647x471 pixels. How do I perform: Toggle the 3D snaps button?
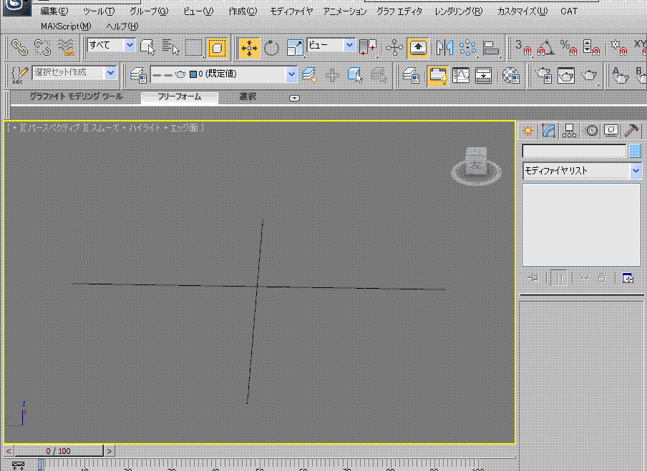pyautogui.click(x=523, y=48)
